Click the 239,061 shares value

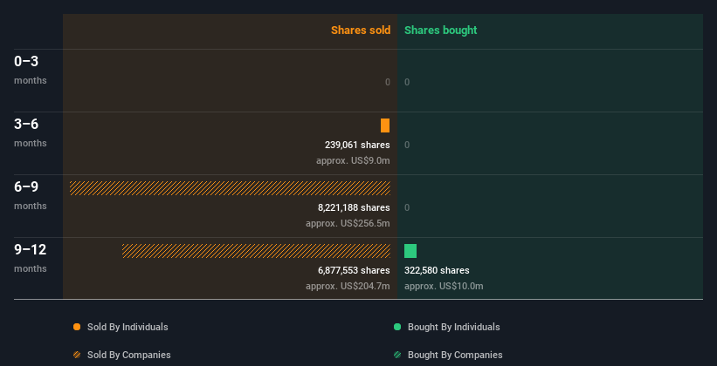click(357, 146)
